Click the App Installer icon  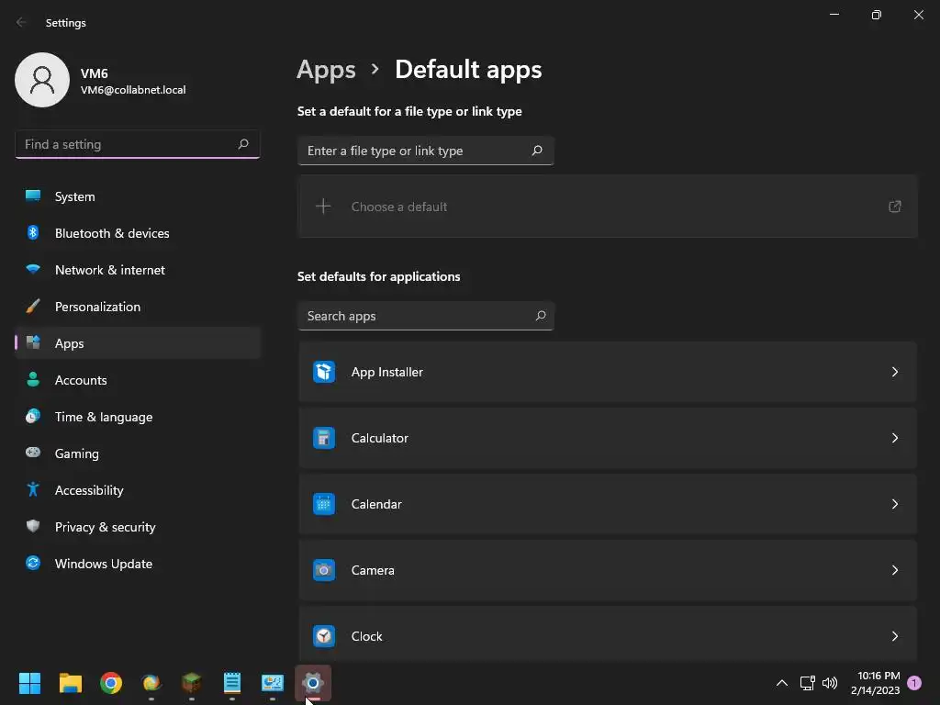[x=324, y=372]
